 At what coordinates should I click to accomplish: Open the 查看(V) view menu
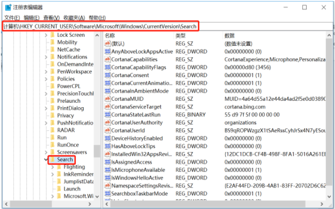click(x=51, y=17)
